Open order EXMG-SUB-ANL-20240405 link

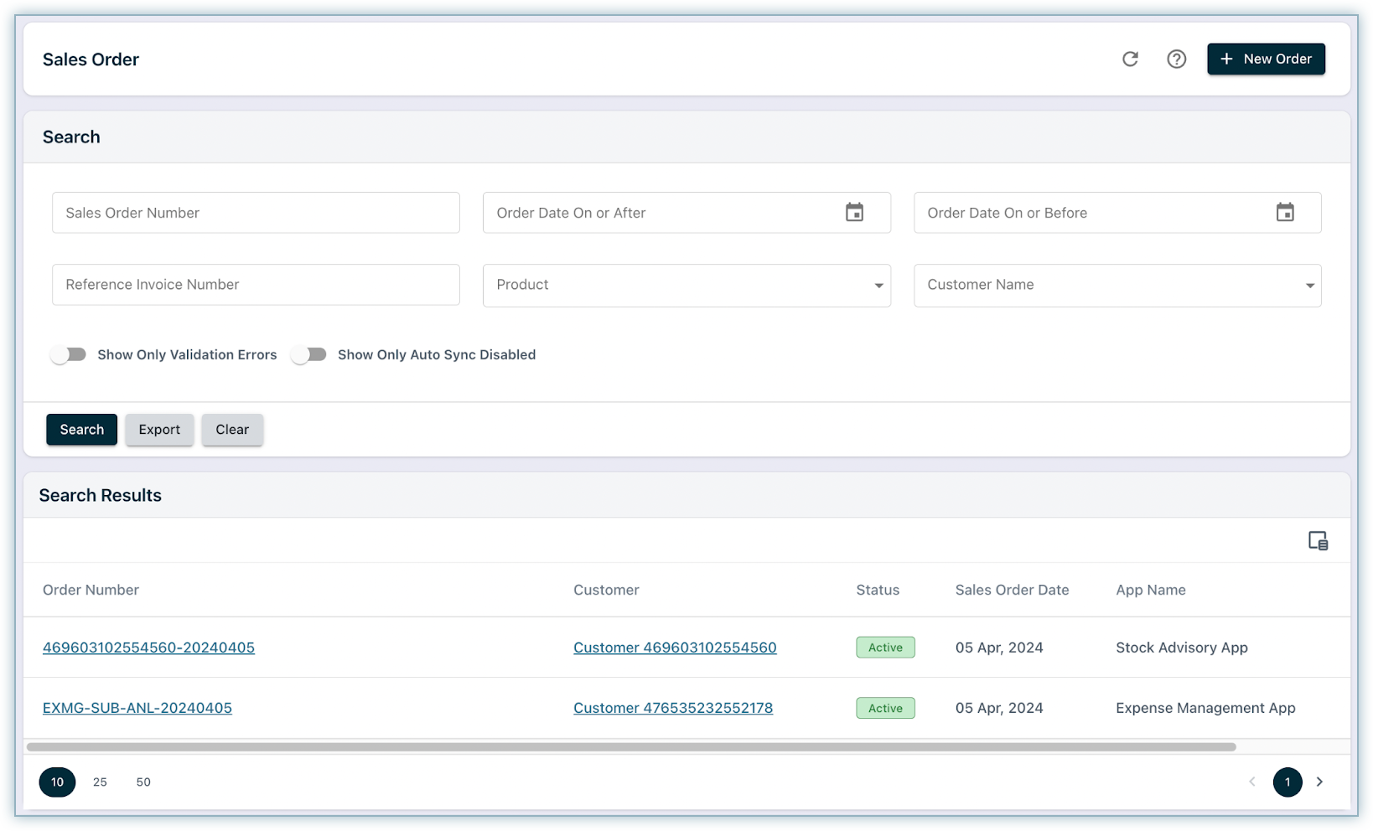coord(137,708)
